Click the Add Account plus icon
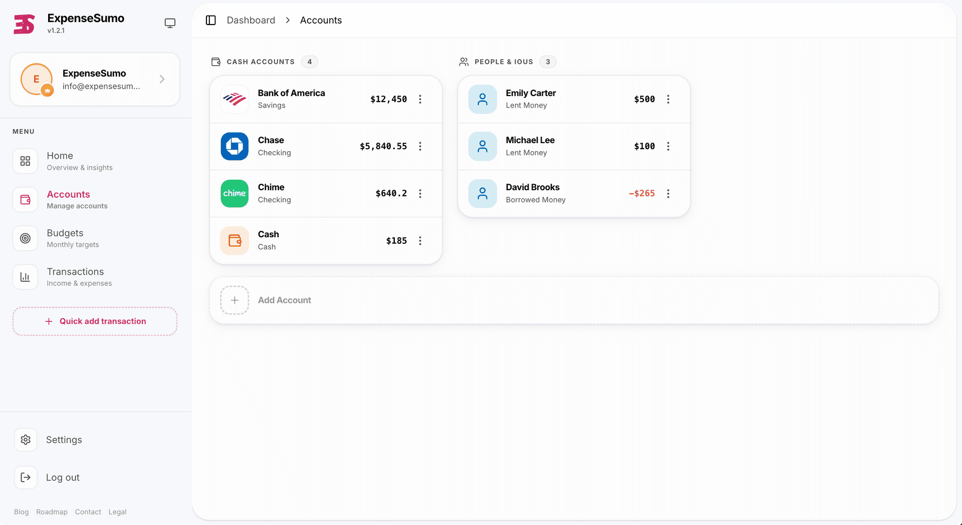This screenshot has height=525, width=962. click(234, 300)
